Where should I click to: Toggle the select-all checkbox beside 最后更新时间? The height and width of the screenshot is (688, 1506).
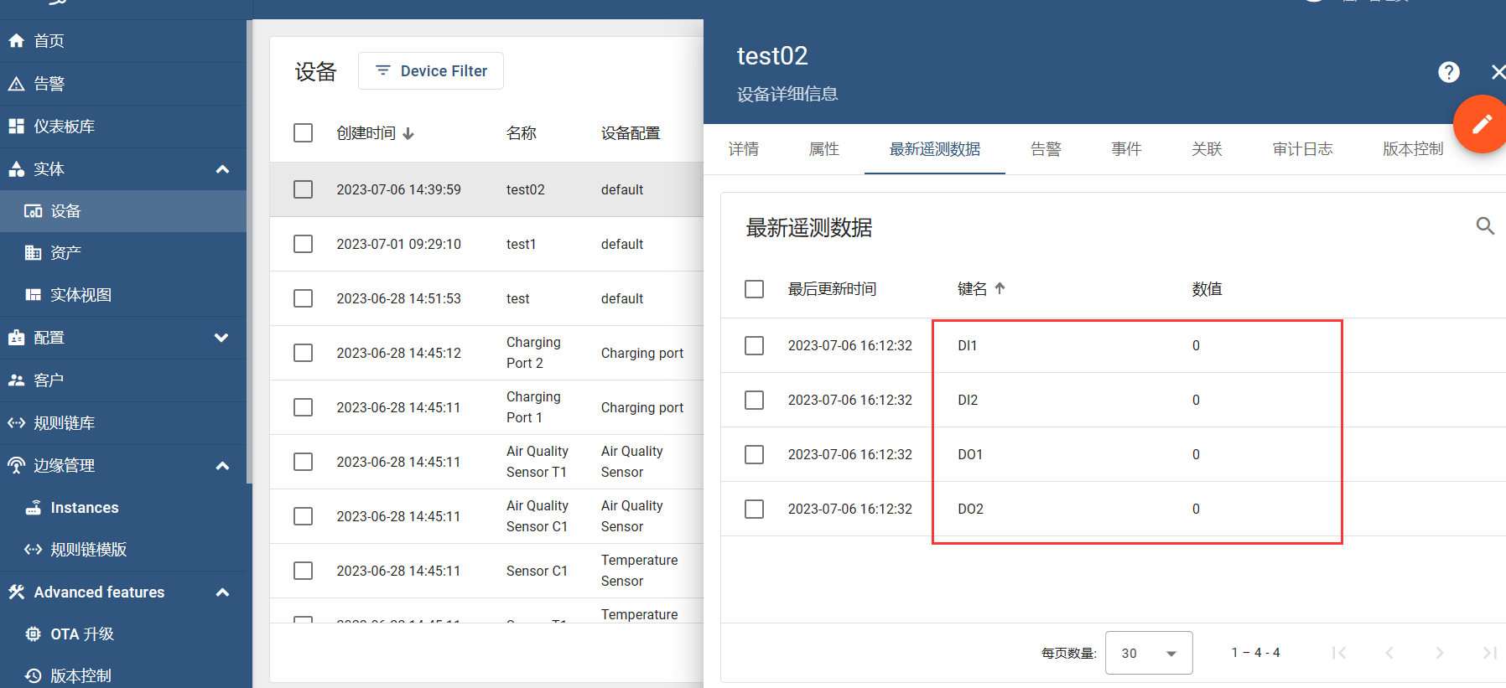[754, 289]
